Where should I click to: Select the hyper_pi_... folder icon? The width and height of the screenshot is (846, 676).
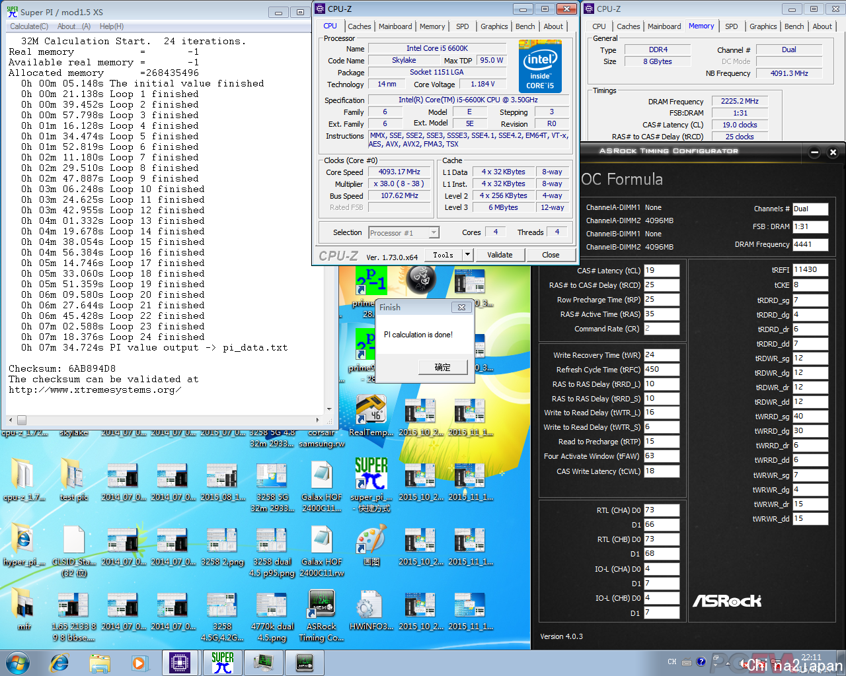tap(24, 545)
